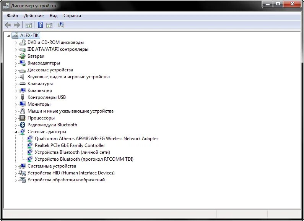This screenshot has width=304, height=221.
Task: Click the ALEX-ПК computer icon
Action: coord(15,35)
